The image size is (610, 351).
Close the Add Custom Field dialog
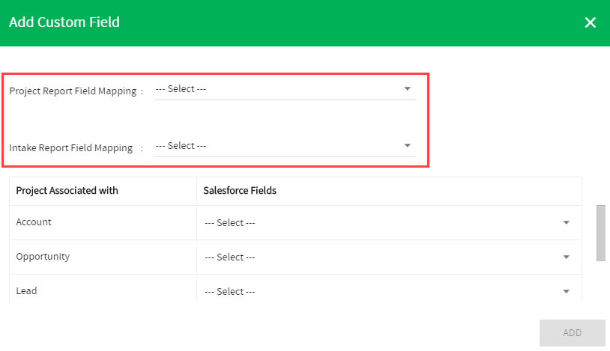coord(591,22)
